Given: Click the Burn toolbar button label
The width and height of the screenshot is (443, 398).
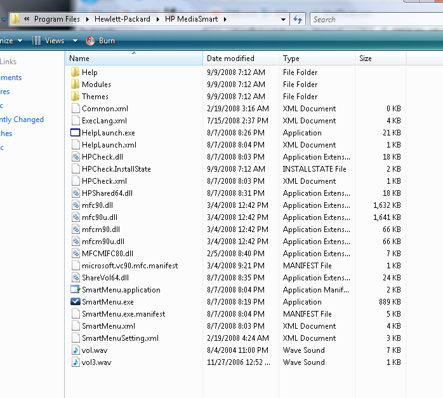Looking at the screenshot, I should coord(107,41).
